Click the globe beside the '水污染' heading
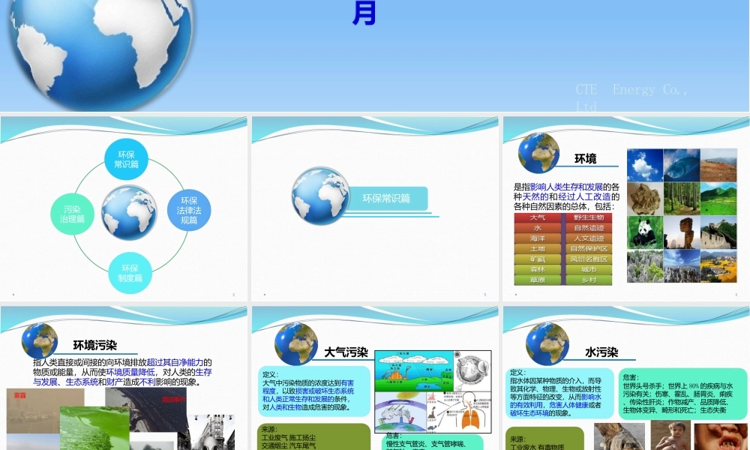750x450 pixels. (x=547, y=343)
